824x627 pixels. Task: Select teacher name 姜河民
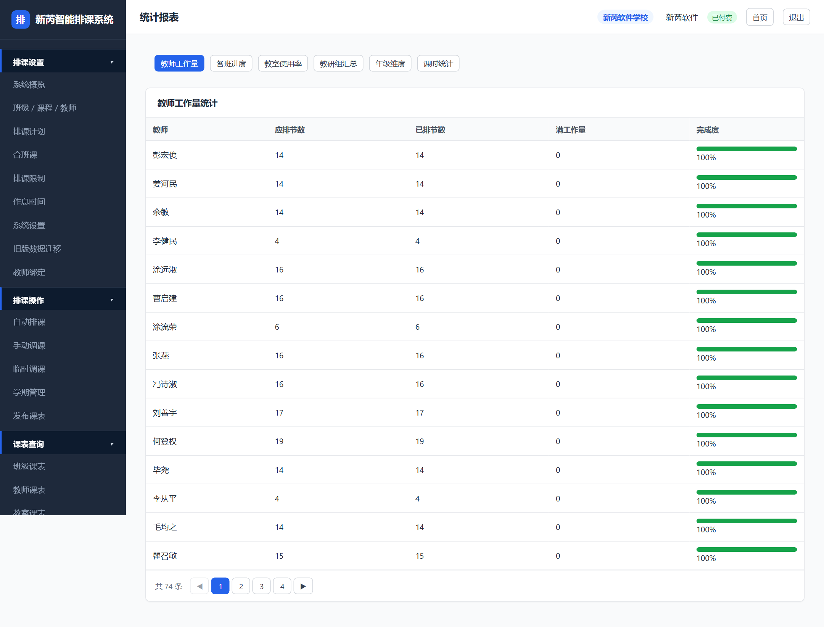pyautogui.click(x=165, y=184)
